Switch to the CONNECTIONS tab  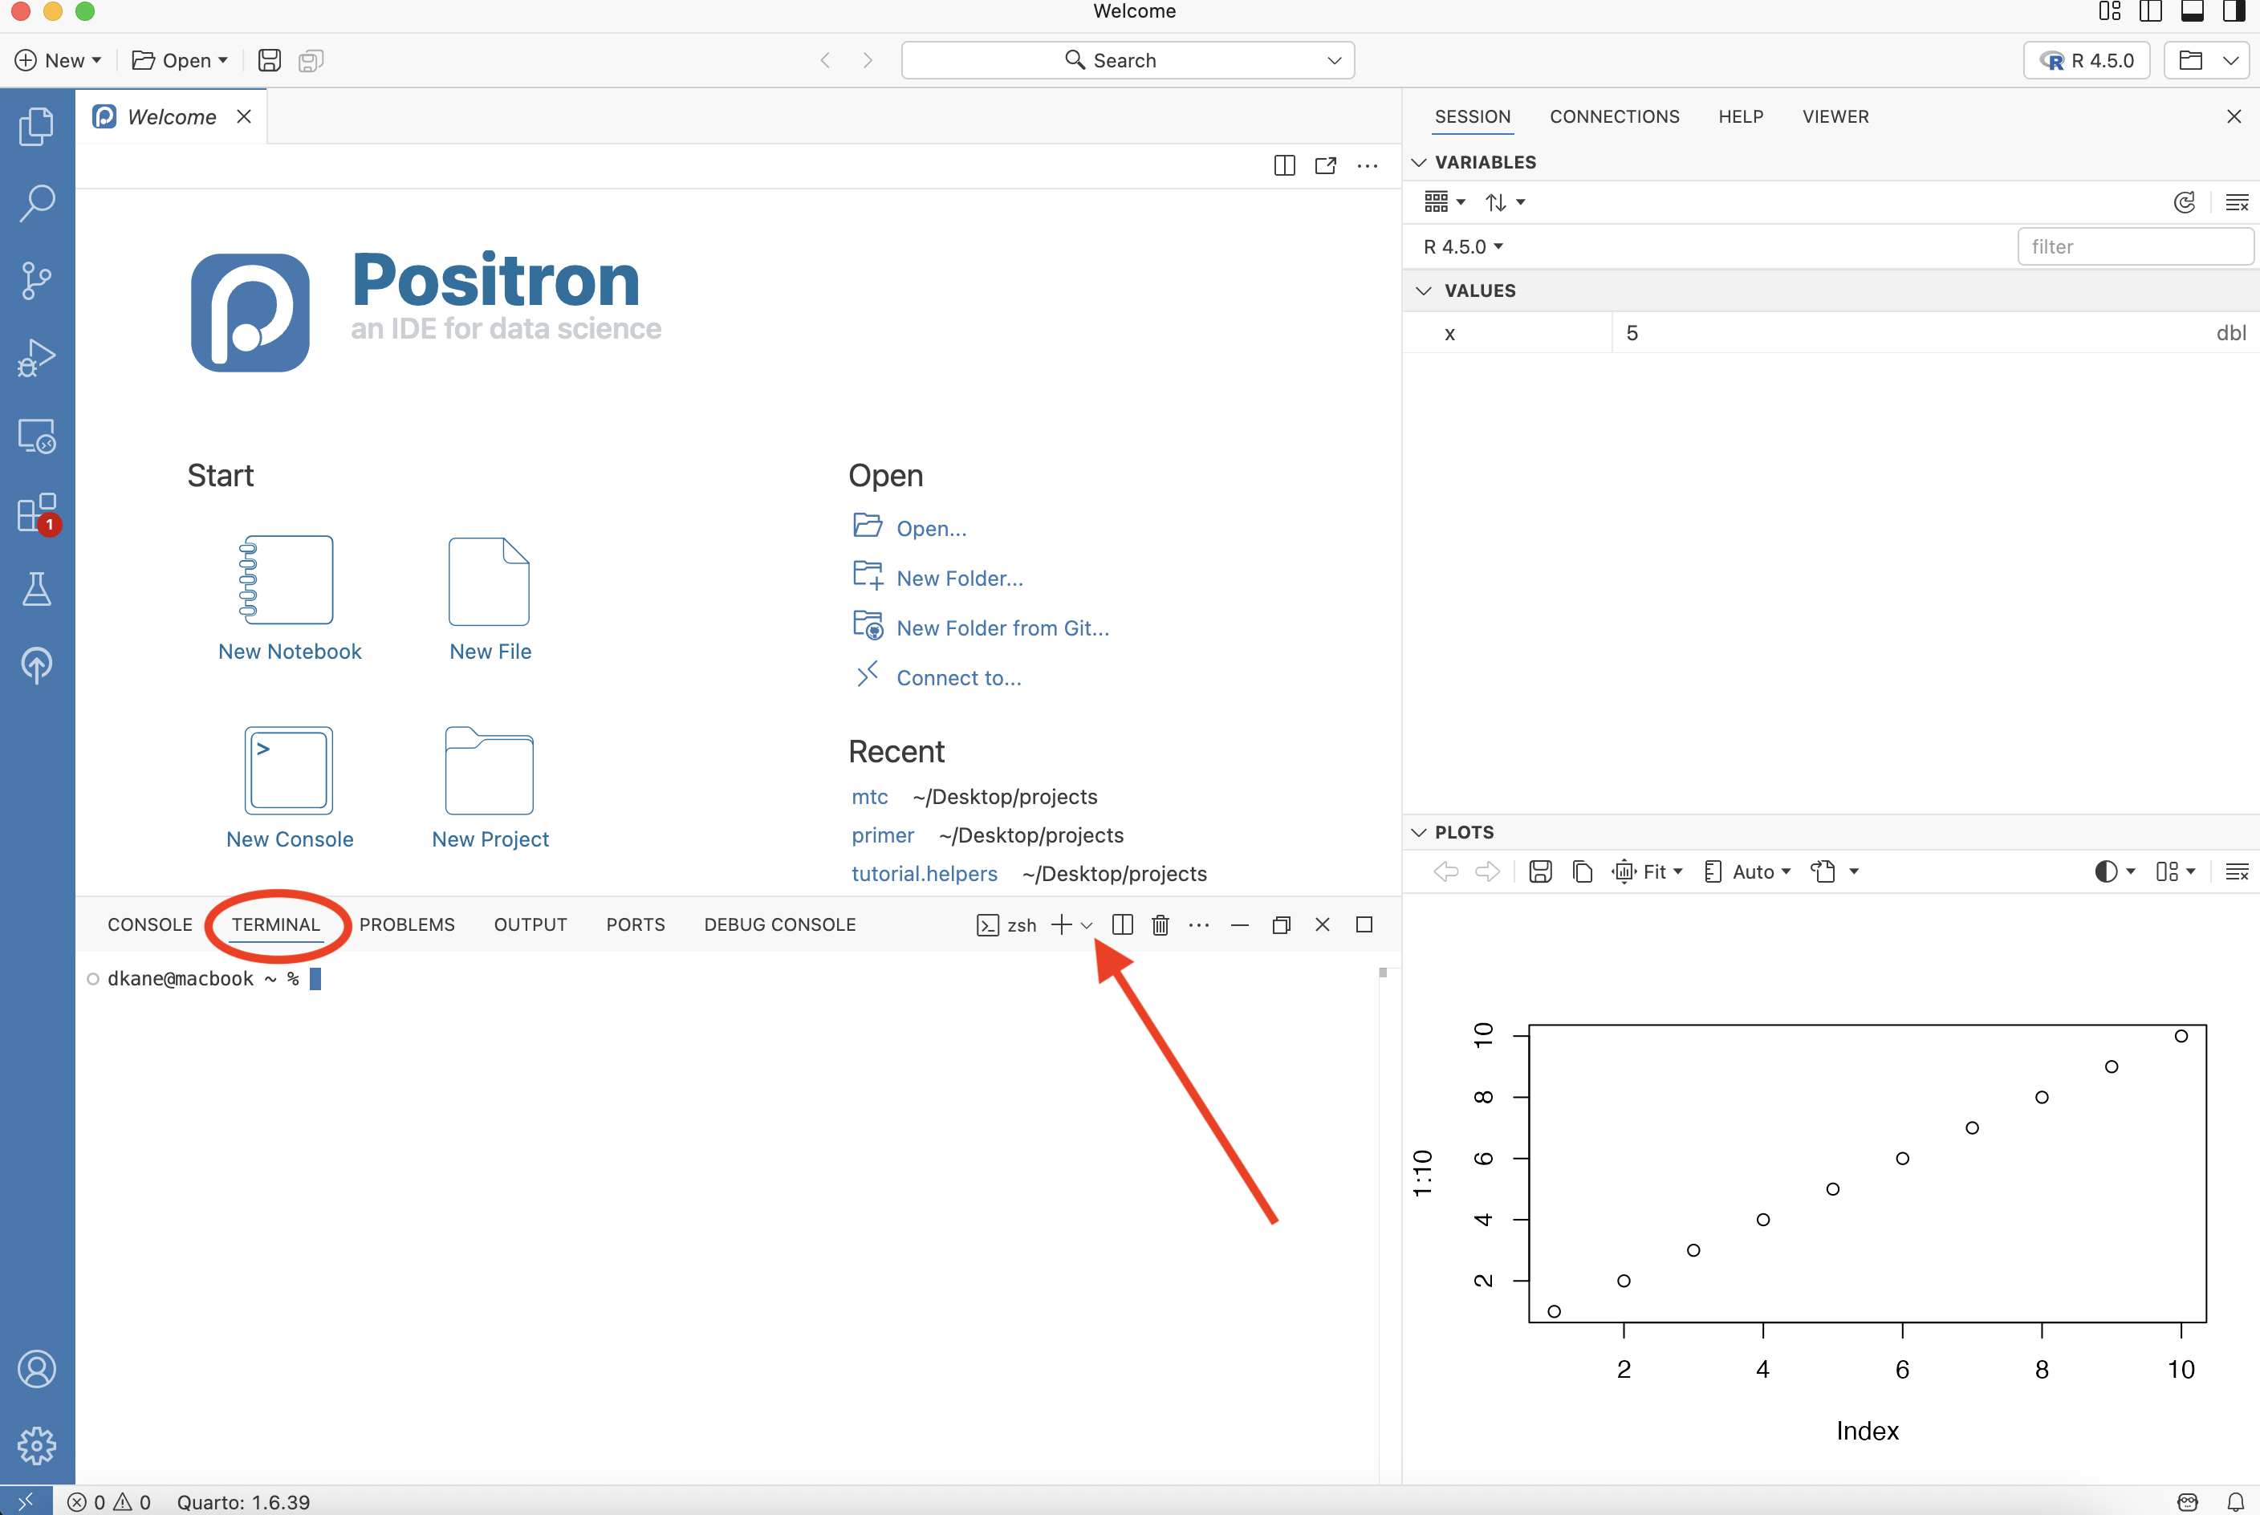[1615, 116]
